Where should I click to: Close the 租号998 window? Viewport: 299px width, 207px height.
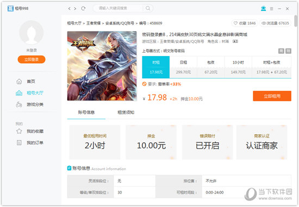pos(288,9)
